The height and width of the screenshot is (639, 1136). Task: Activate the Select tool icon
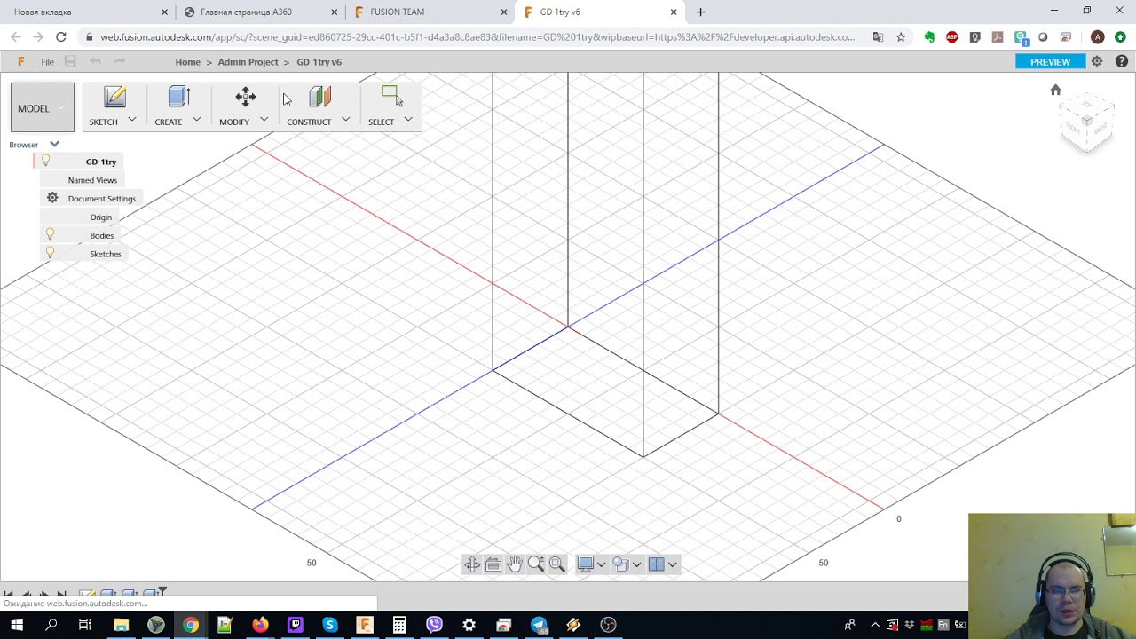(391, 95)
